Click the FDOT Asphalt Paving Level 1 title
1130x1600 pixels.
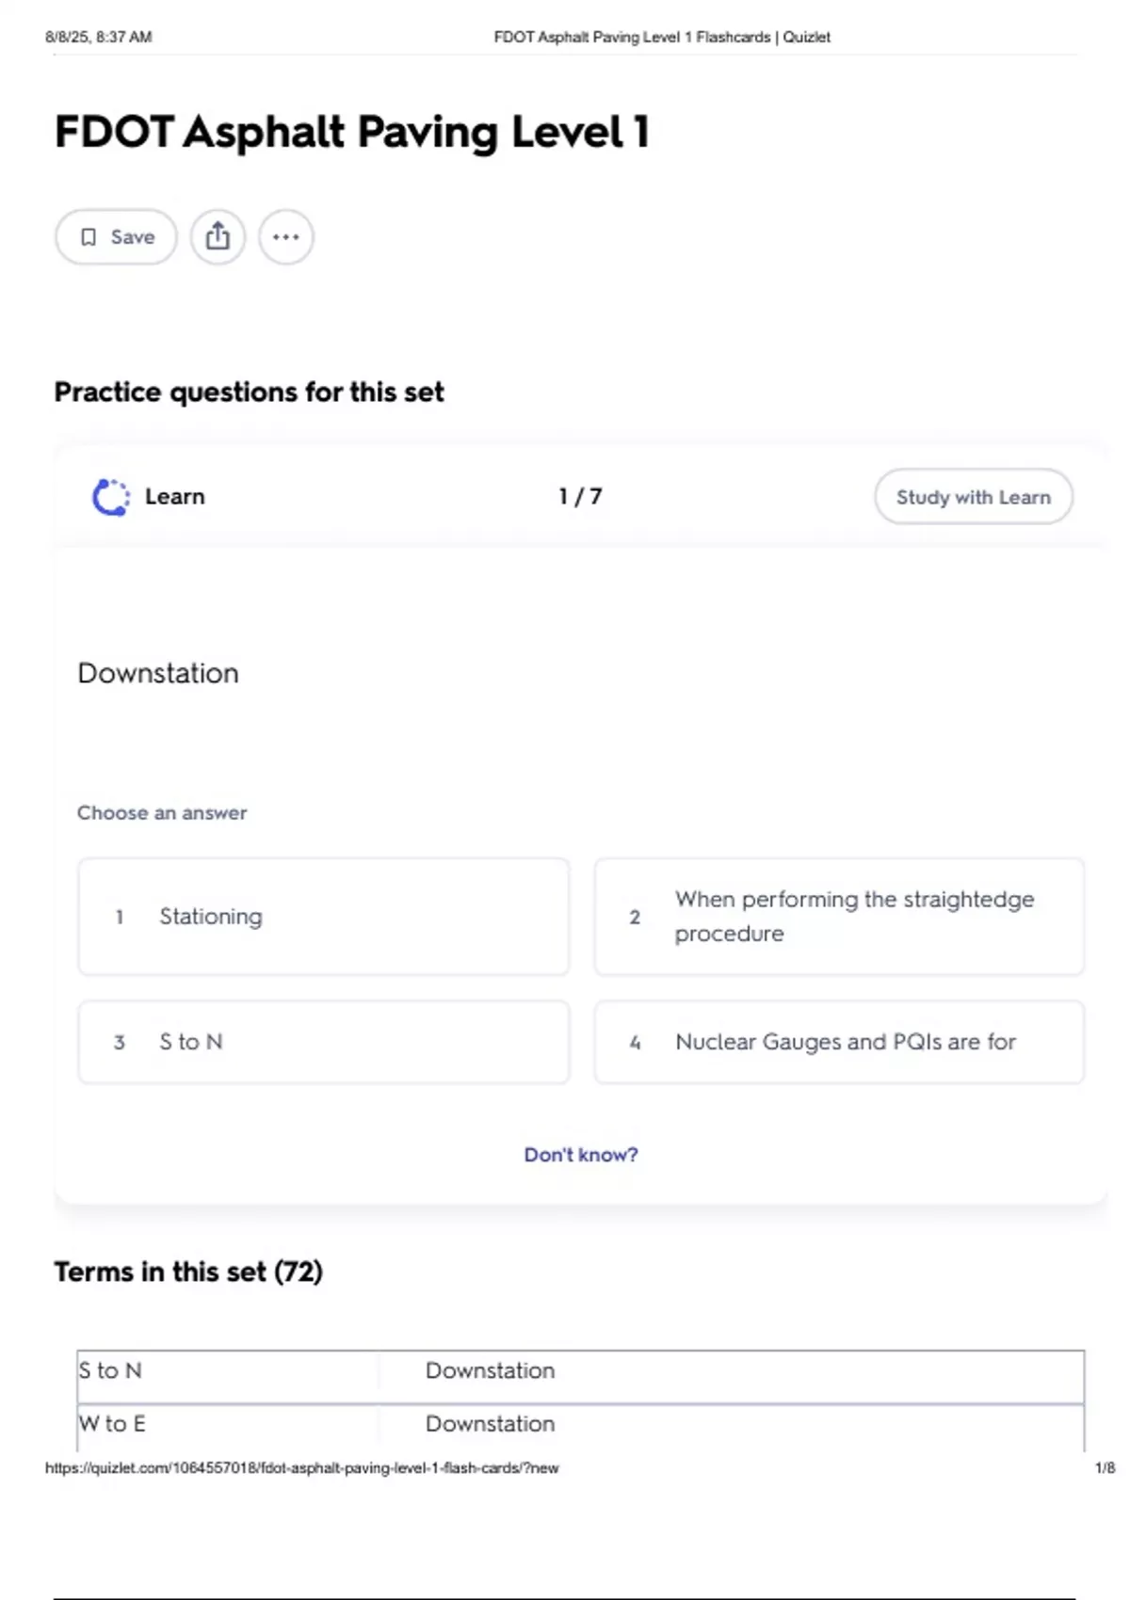click(352, 132)
